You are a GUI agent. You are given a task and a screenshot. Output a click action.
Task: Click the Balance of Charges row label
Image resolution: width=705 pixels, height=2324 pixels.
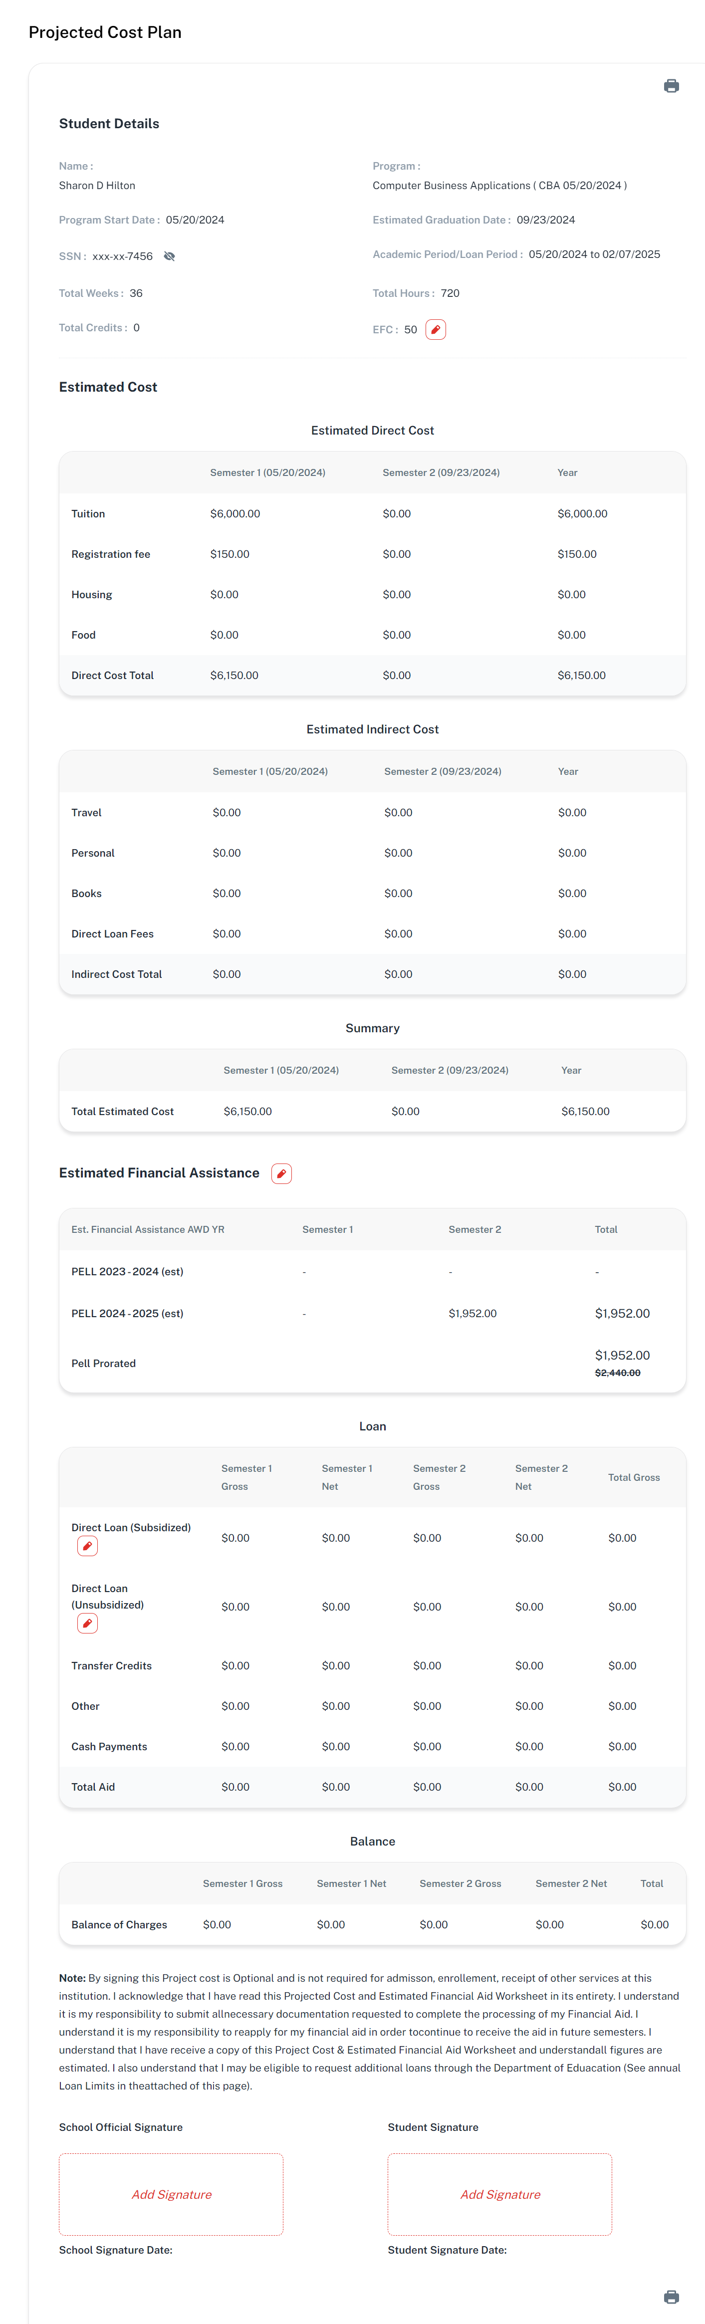pos(119,1924)
